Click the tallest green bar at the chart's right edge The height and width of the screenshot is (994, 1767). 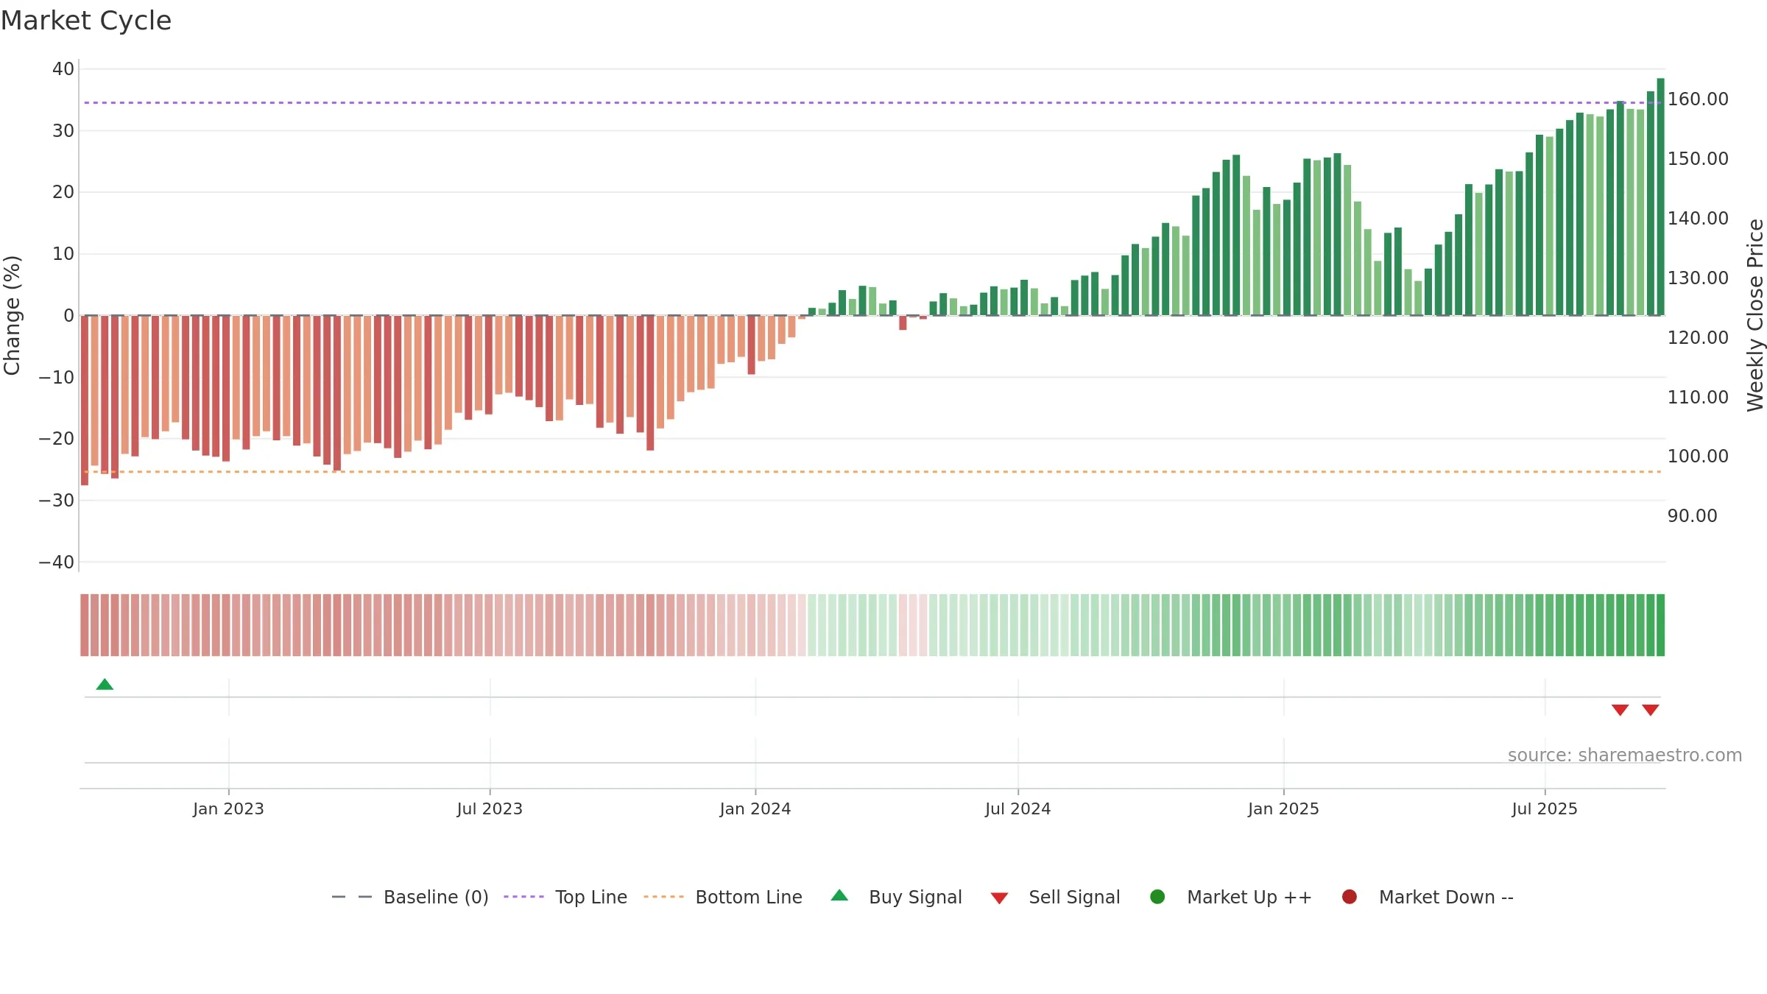(1660, 197)
